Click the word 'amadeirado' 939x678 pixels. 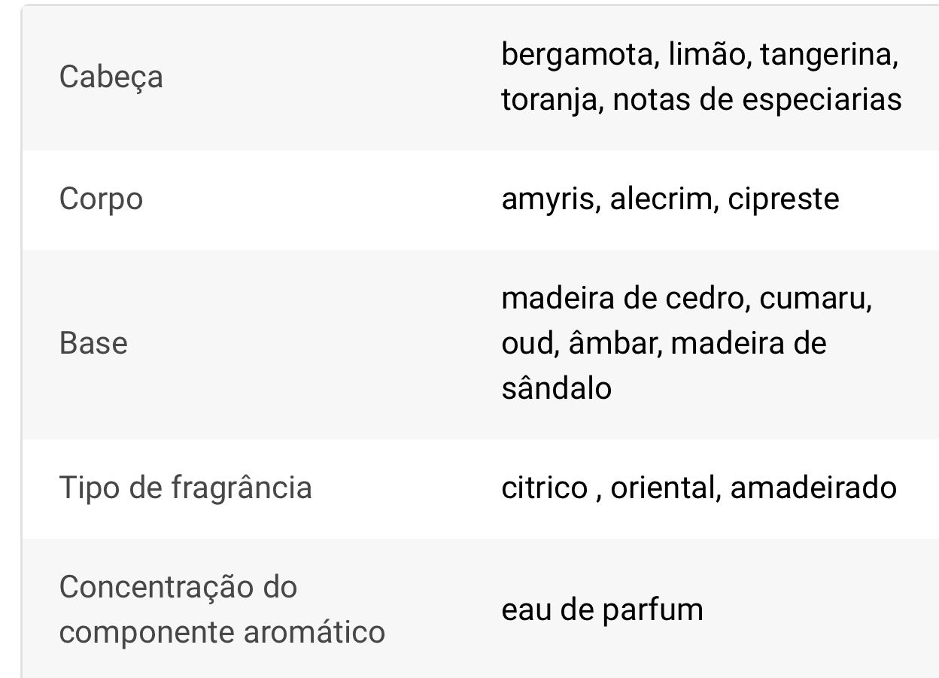[813, 488]
